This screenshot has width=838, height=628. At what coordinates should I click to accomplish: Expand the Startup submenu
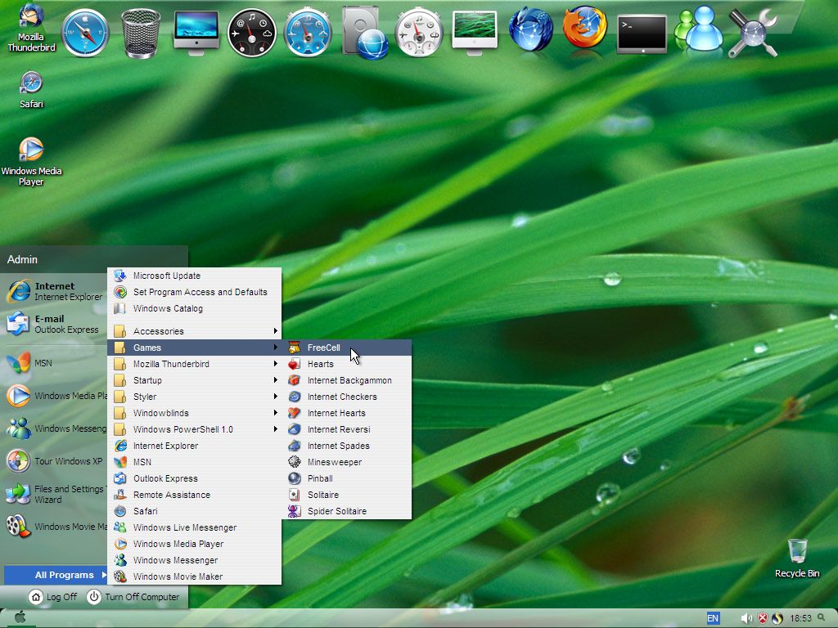point(195,380)
